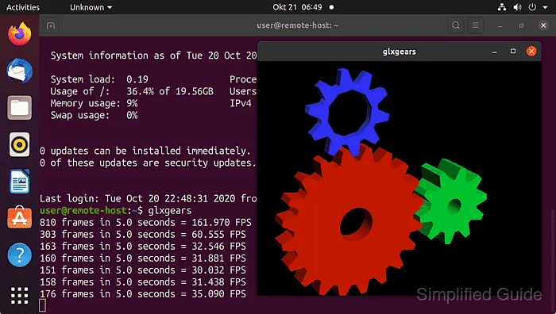
Task: Open Firefox from the dock
Action: [20, 34]
